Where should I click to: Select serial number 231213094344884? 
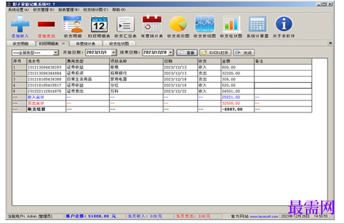[46, 73]
